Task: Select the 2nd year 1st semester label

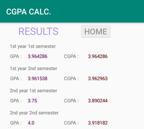Action: tap(34, 91)
